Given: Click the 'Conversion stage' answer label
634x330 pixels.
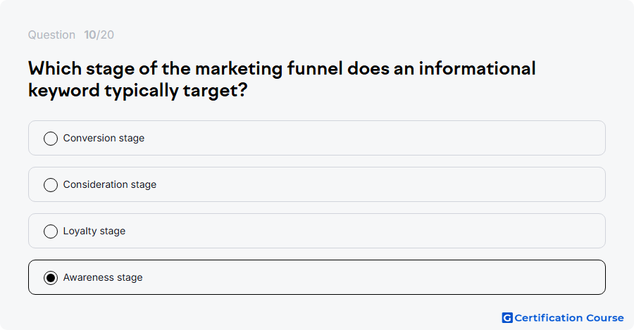Looking at the screenshot, I should (104, 138).
